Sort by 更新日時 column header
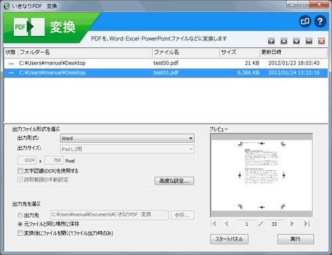Viewport: 332px width, 255px height. (293, 52)
